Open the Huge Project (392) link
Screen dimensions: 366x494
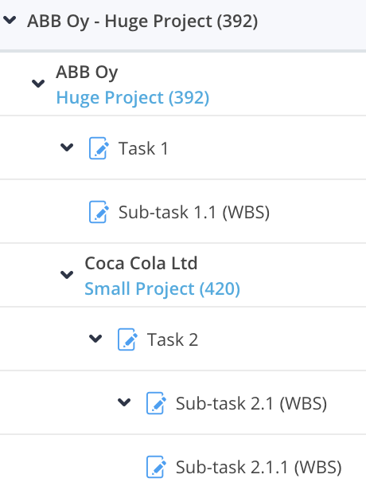pos(133,98)
